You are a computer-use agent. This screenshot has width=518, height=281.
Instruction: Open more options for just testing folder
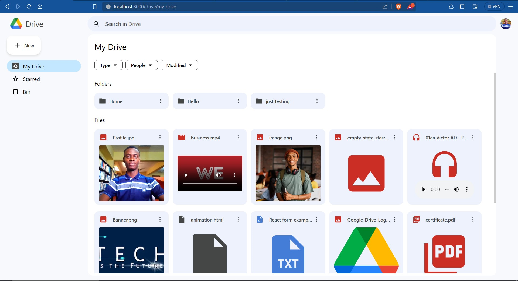(317, 101)
